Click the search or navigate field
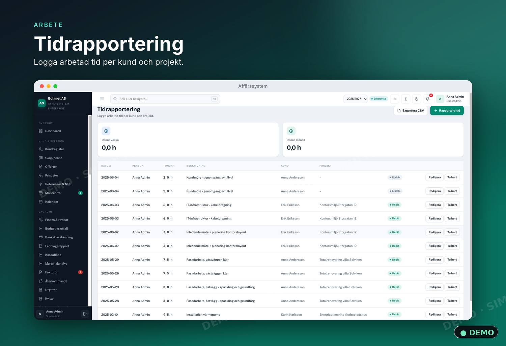Screen dimensions: 506x346 pos(165,99)
